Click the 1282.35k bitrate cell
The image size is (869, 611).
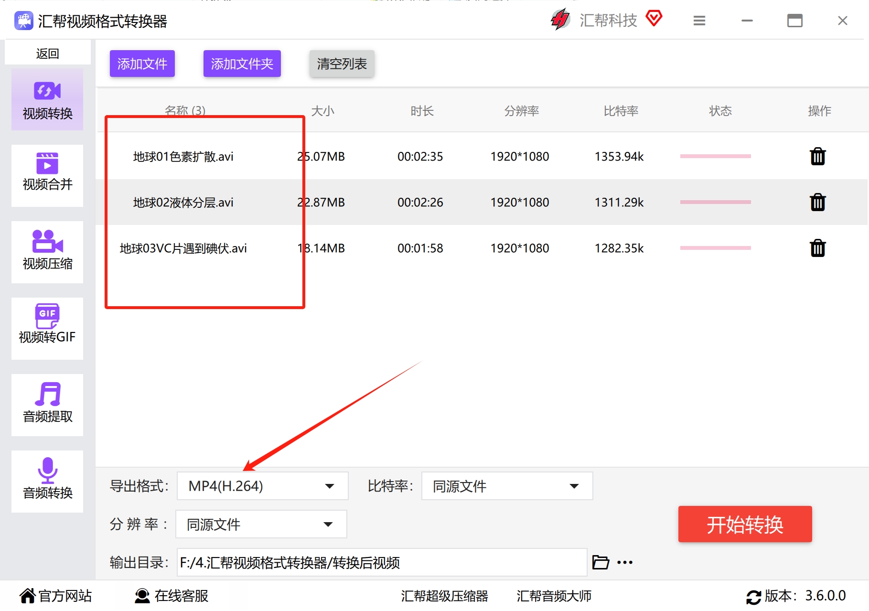point(619,248)
